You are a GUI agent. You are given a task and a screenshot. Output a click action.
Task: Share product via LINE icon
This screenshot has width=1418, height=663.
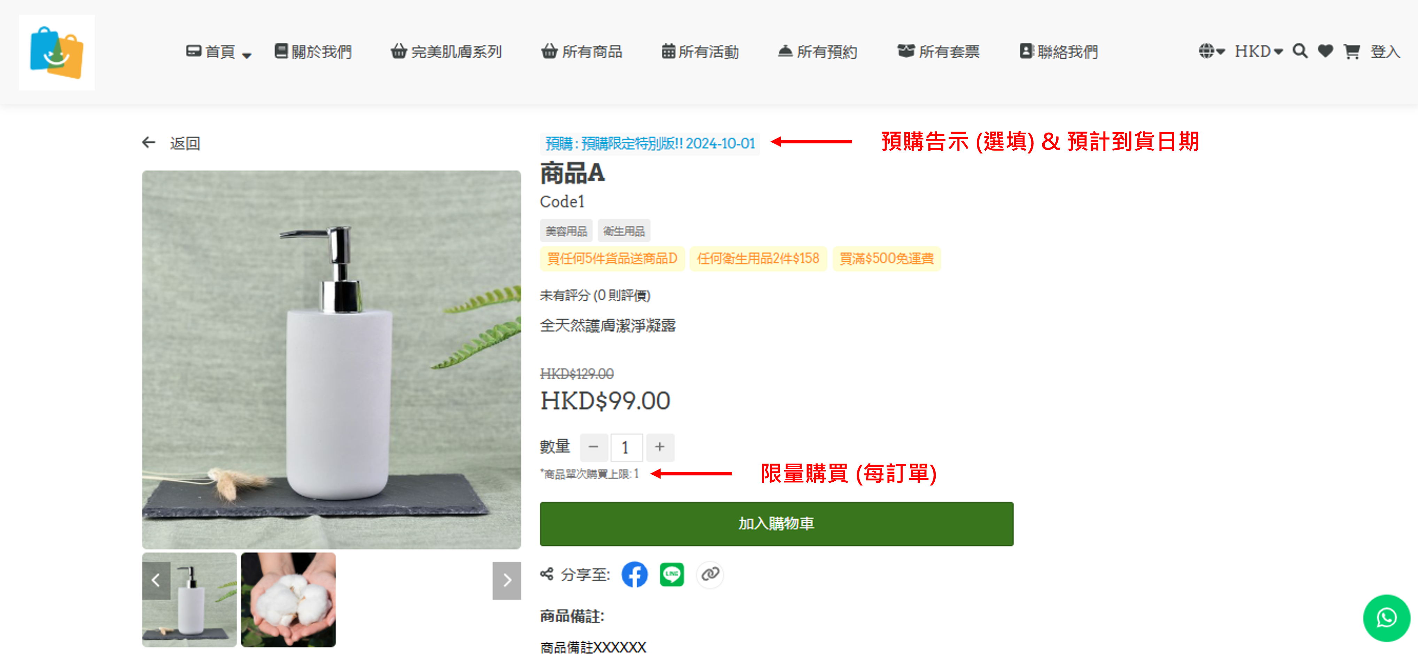coord(672,574)
